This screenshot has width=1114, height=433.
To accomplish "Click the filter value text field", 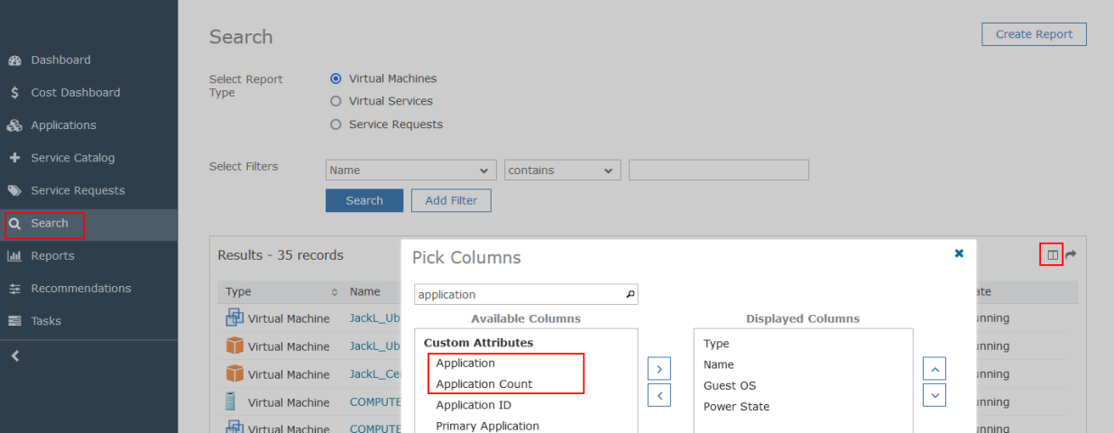I will click(x=719, y=170).
